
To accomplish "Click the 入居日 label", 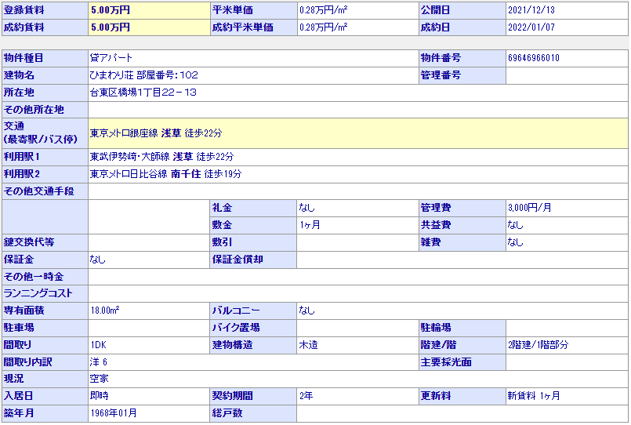I will pos(19,396).
